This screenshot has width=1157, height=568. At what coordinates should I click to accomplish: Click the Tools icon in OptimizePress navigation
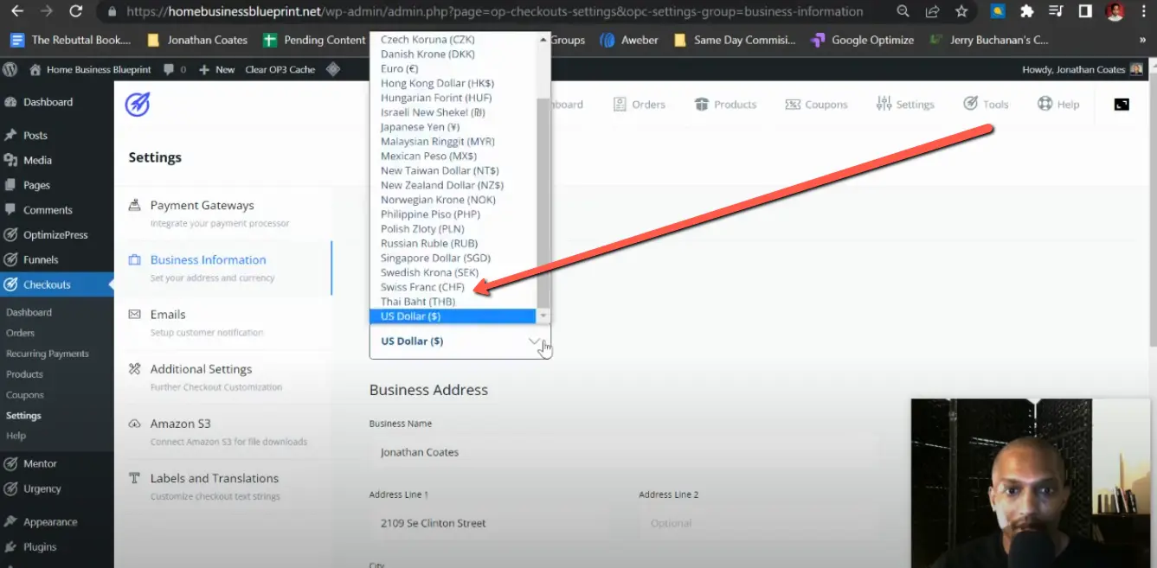coord(973,104)
